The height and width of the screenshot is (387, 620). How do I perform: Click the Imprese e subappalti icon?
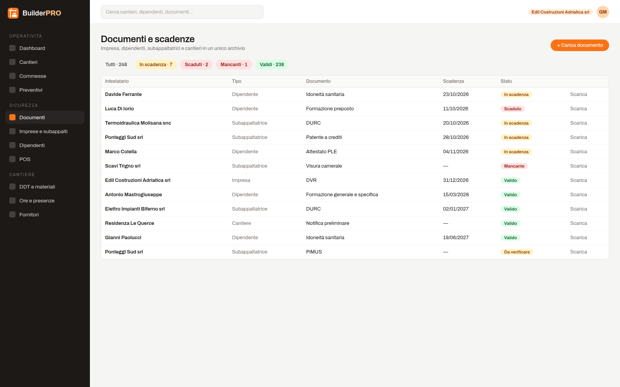pyautogui.click(x=12, y=131)
